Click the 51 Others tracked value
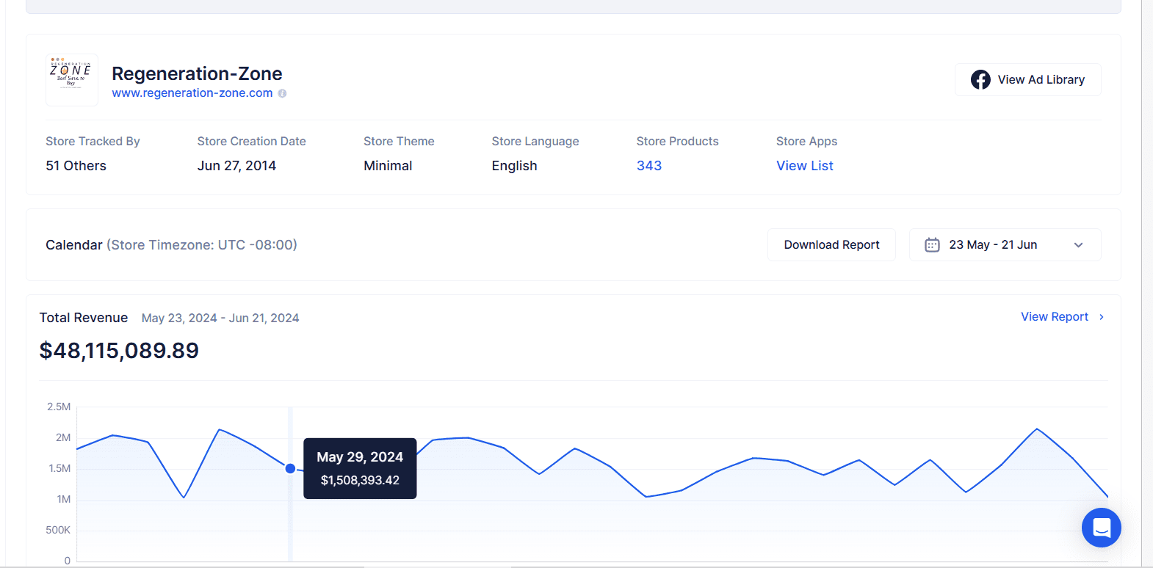 tap(76, 166)
